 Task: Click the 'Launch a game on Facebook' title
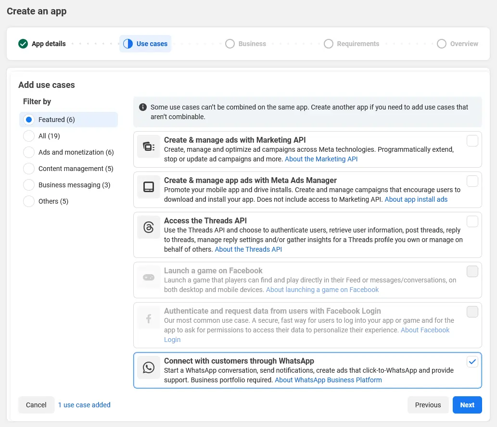(213, 270)
